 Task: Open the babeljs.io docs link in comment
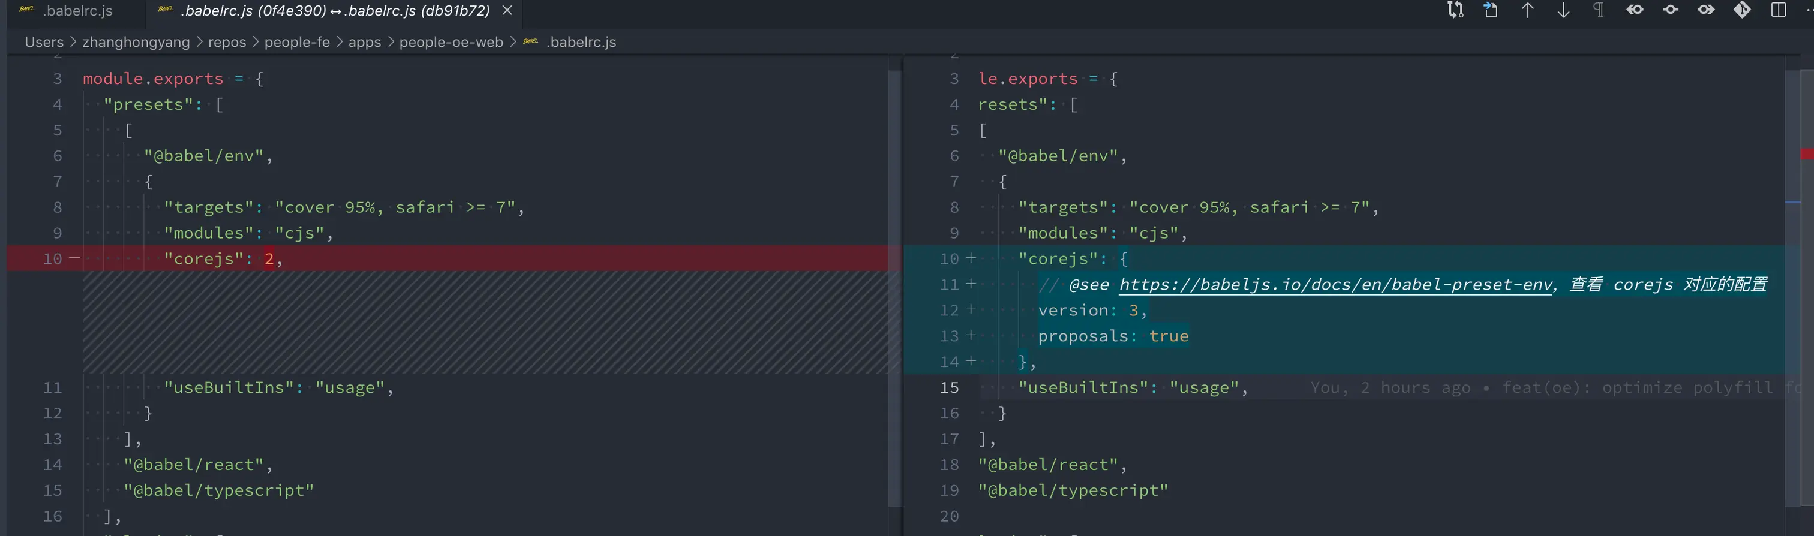click(1336, 284)
